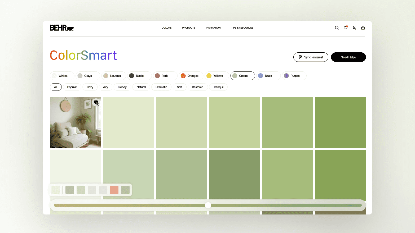Open the PRODUCTS menu
415x233 pixels.
(189, 28)
